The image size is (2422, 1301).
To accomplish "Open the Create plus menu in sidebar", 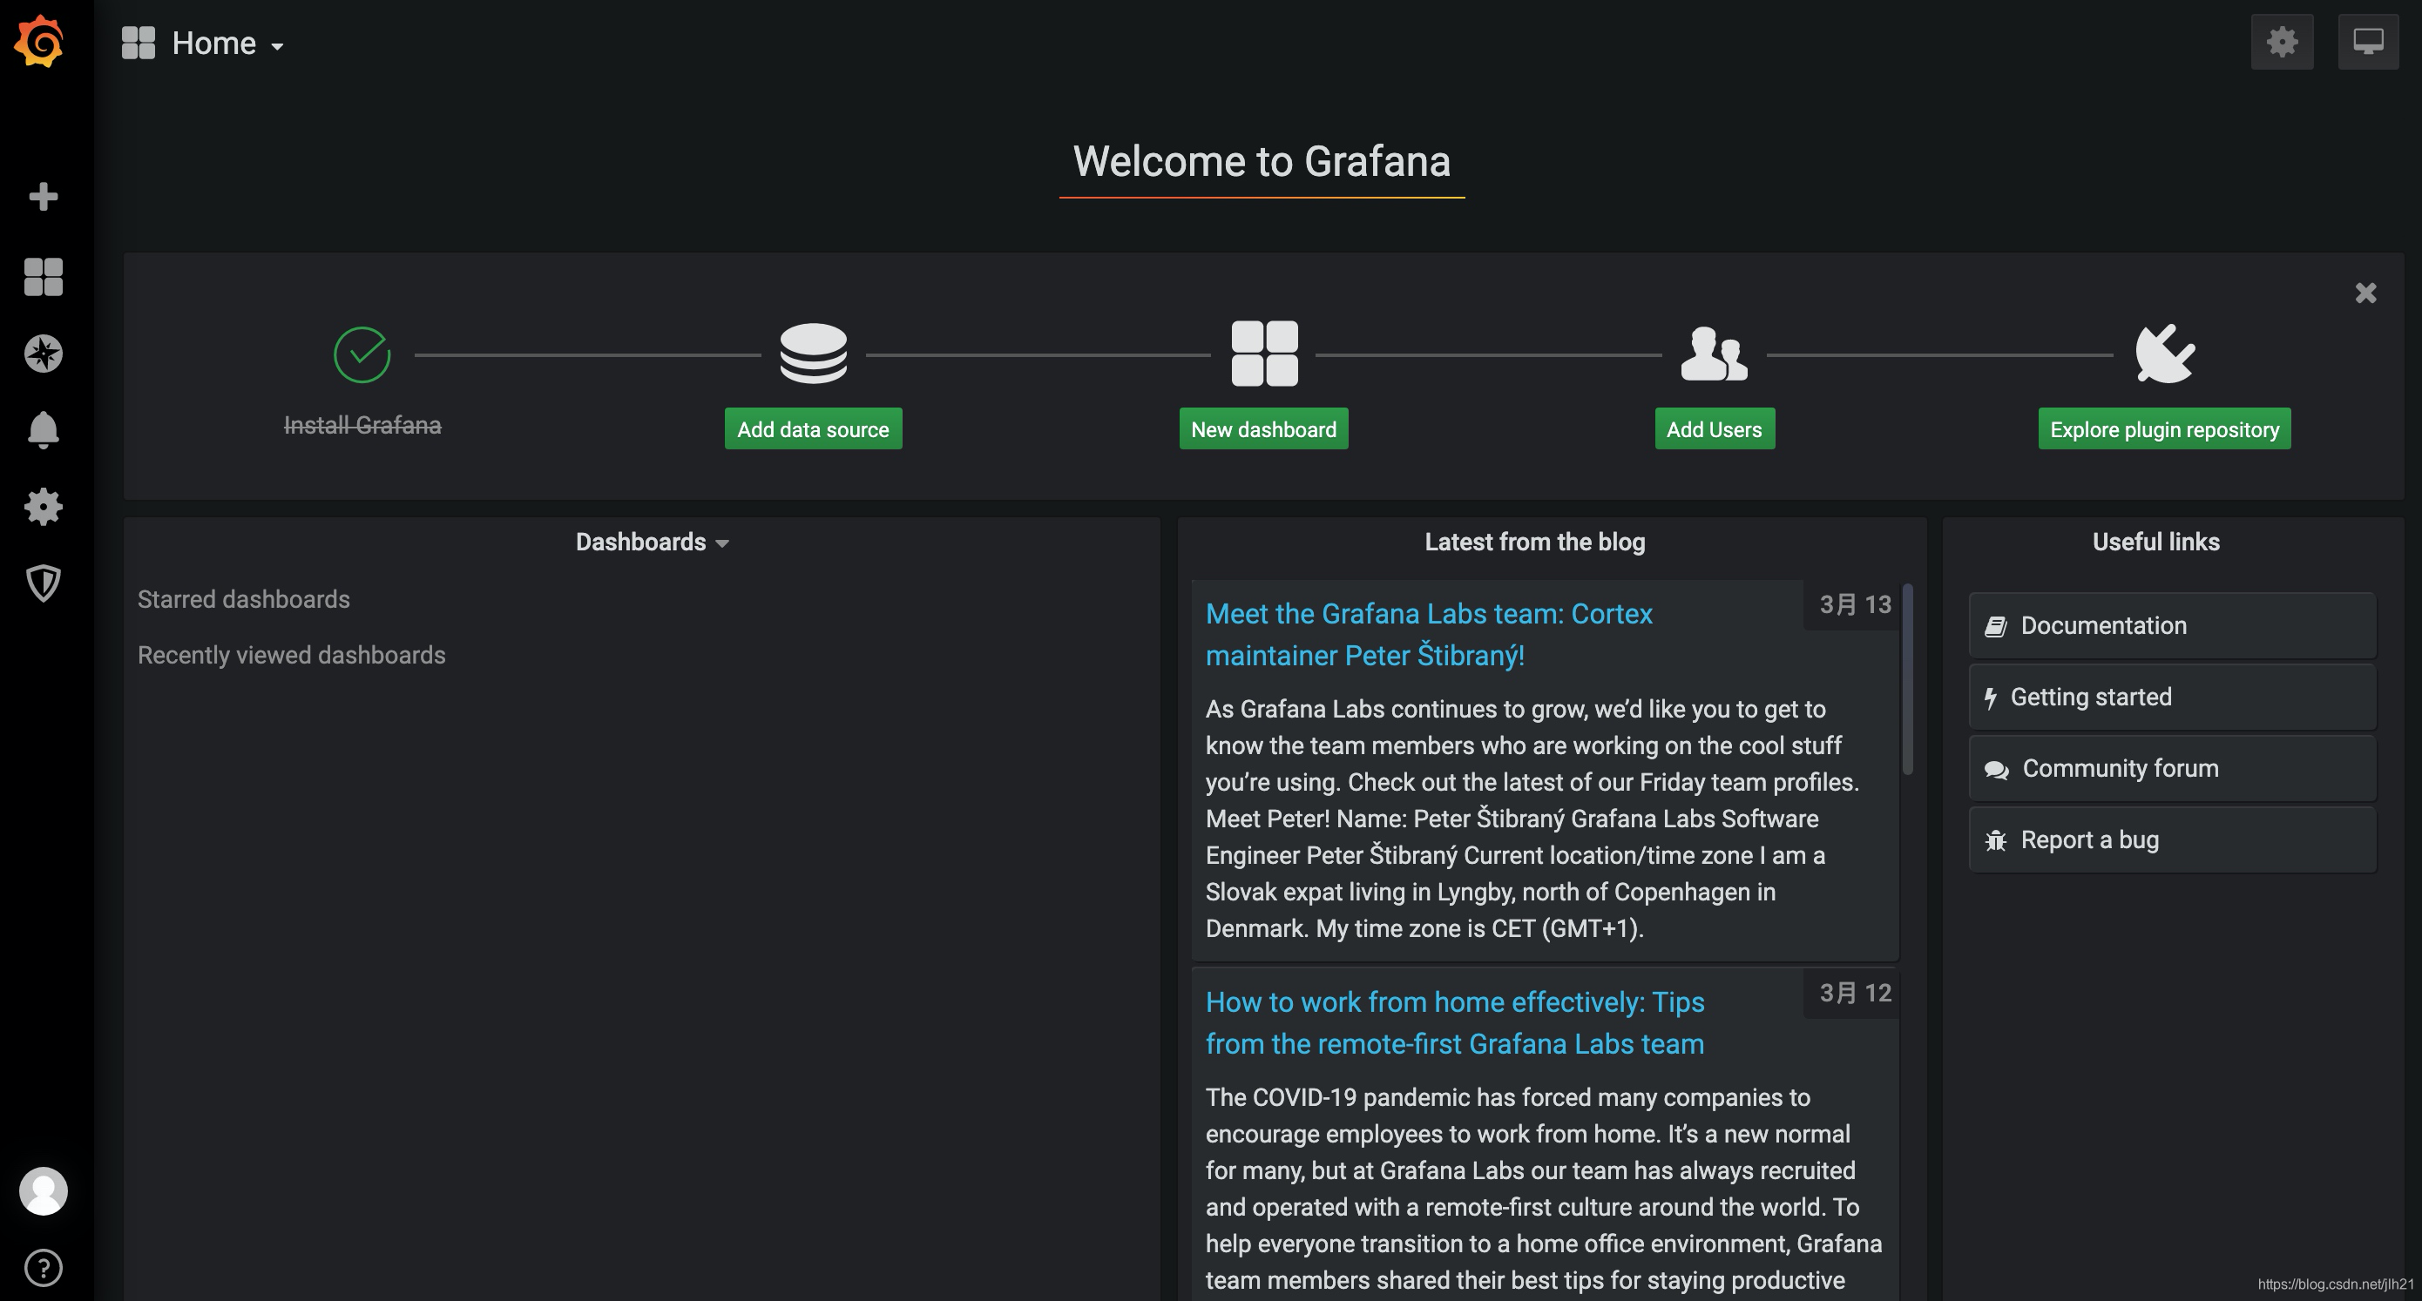I will pyautogui.click(x=43, y=197).
